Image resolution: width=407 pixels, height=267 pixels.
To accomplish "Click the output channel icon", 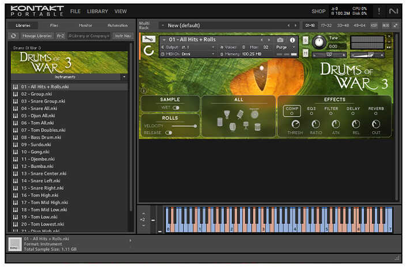I will [163, 47].
